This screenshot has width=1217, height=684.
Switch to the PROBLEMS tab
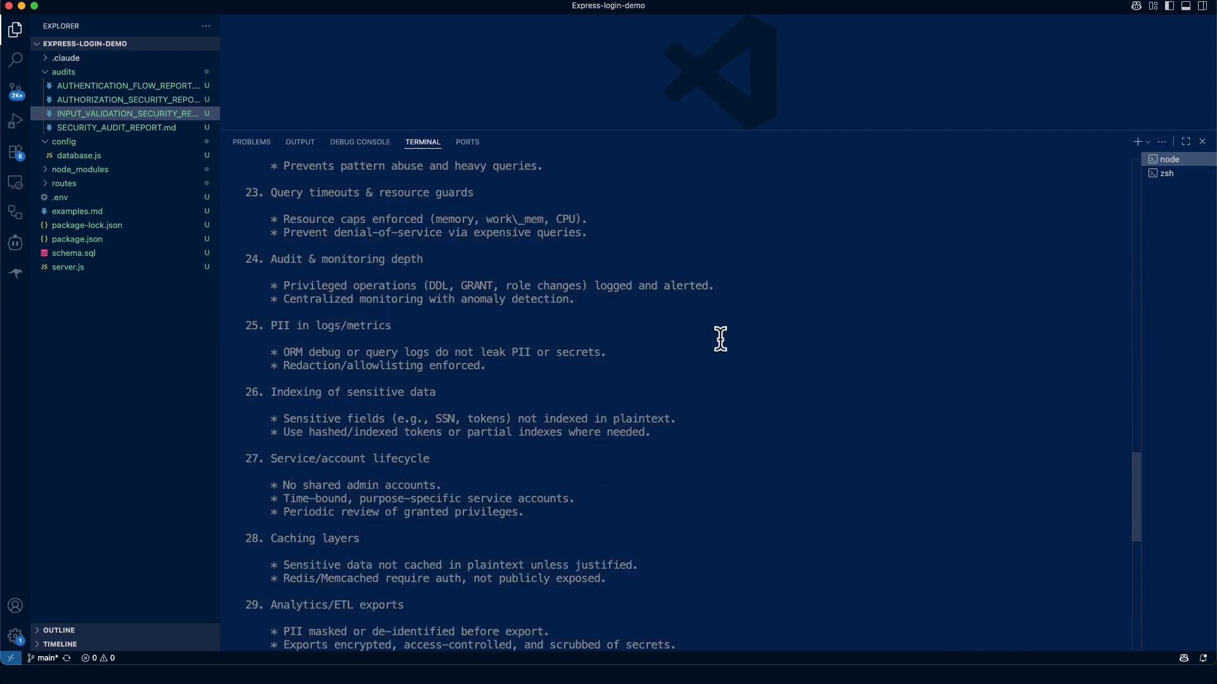pyautogui.click(x=252, y=142)
